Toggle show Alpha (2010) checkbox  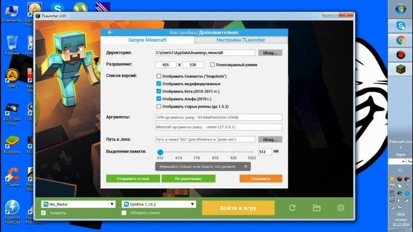(159, 99)
